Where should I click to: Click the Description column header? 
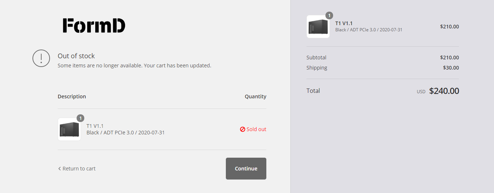pos(72,96)
